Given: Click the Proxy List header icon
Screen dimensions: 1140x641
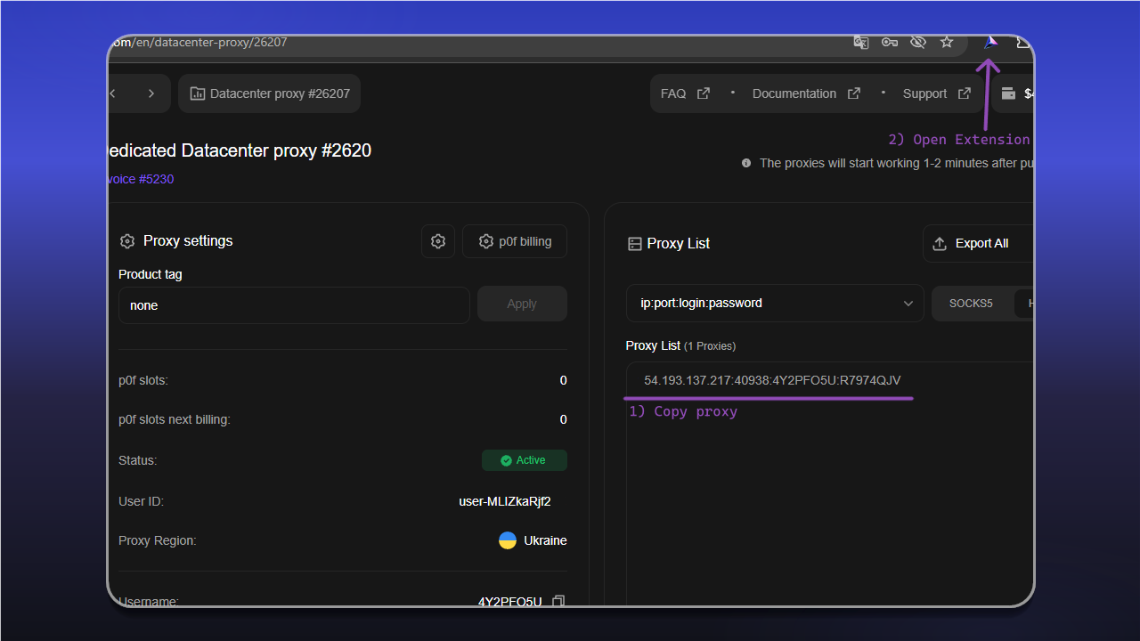Looking at the screenshot, I should [635, 244].
